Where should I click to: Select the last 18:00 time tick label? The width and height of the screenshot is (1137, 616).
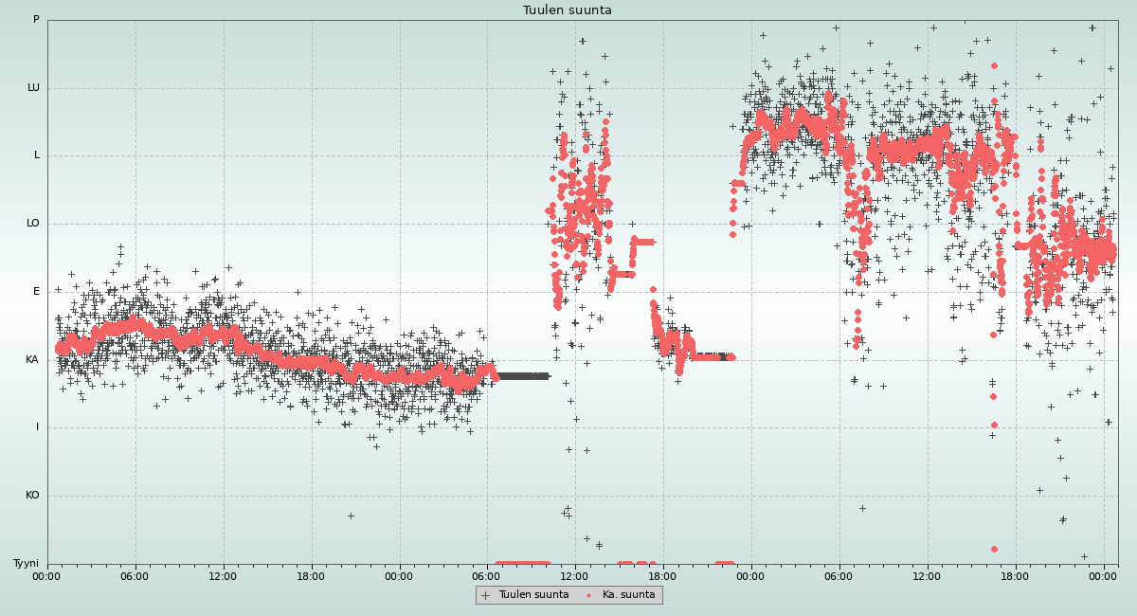point(1015,576)
